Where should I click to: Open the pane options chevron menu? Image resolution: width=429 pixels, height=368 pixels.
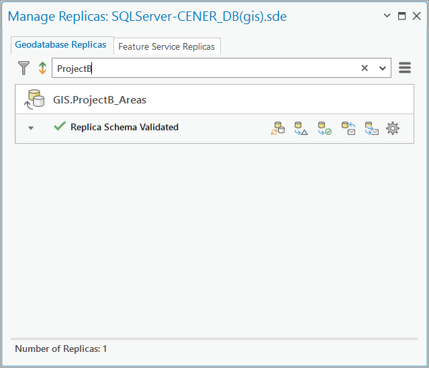point(387,15)
